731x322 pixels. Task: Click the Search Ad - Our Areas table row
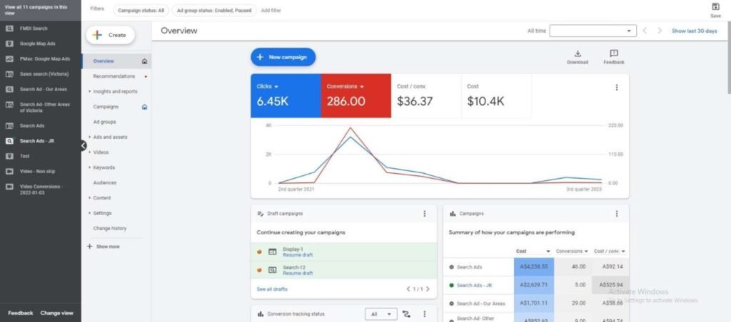[535, 303]
